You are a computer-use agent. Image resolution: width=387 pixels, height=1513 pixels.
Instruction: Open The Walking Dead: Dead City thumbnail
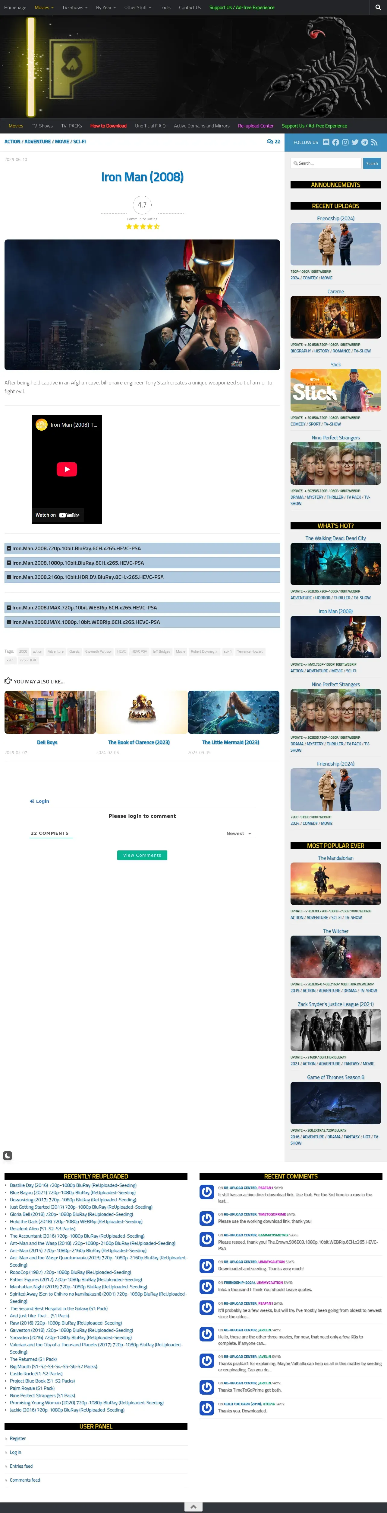click(335, 564)
